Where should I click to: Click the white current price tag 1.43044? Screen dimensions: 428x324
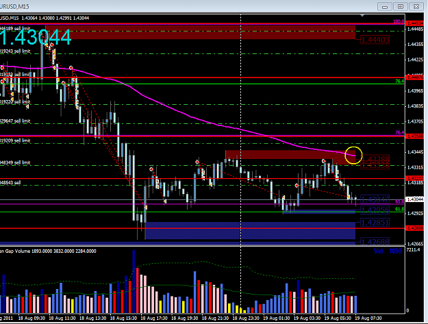[x=415, y=199]
